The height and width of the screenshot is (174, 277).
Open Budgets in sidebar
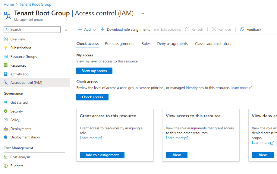17,166
